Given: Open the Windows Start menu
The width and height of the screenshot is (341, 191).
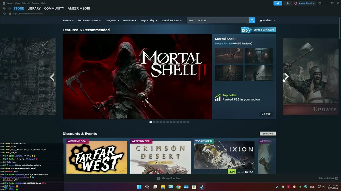Looking at the screenshot, I should (139, 187).
